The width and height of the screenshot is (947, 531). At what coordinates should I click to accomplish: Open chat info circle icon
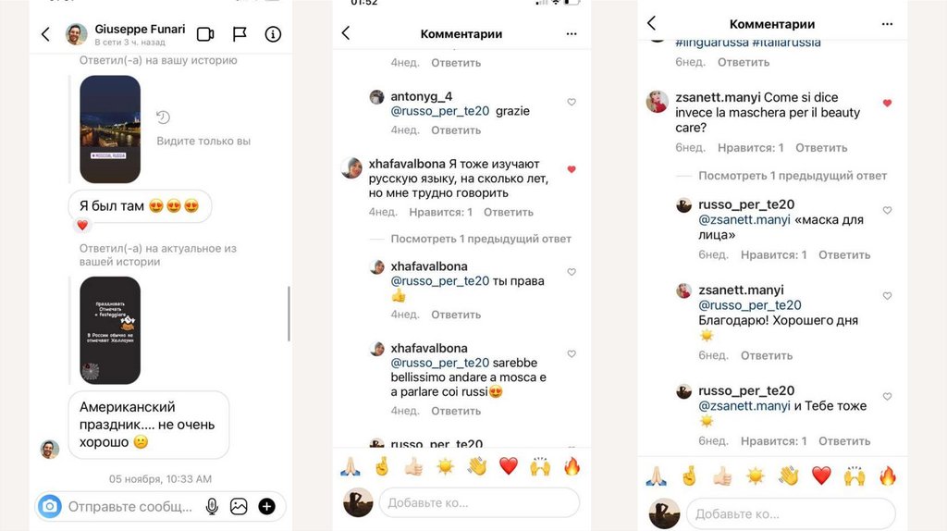click(x=273, y=34)
